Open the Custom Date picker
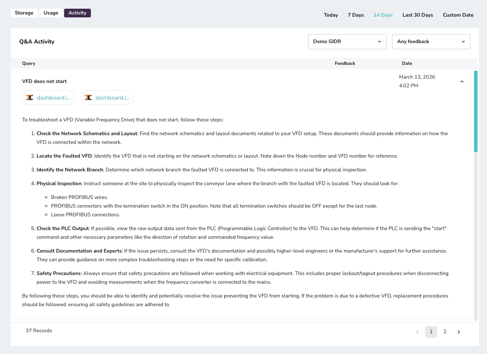Screen dimensions: 487x354 click(458, 15)
